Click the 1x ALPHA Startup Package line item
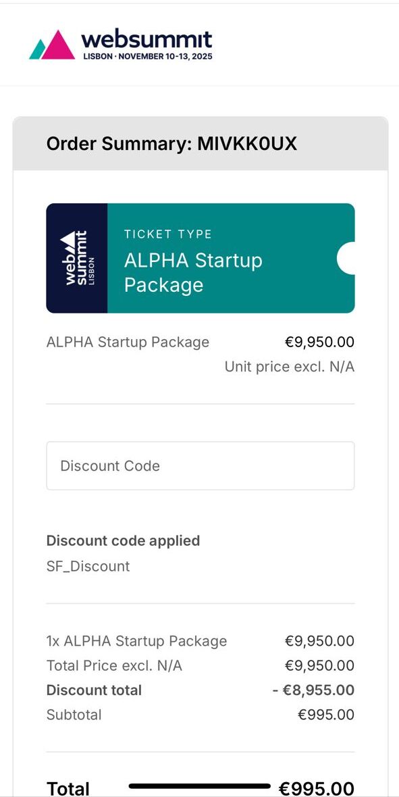This screenshot has height=797, width=399. pyautogui.click(x=137, y=640)
